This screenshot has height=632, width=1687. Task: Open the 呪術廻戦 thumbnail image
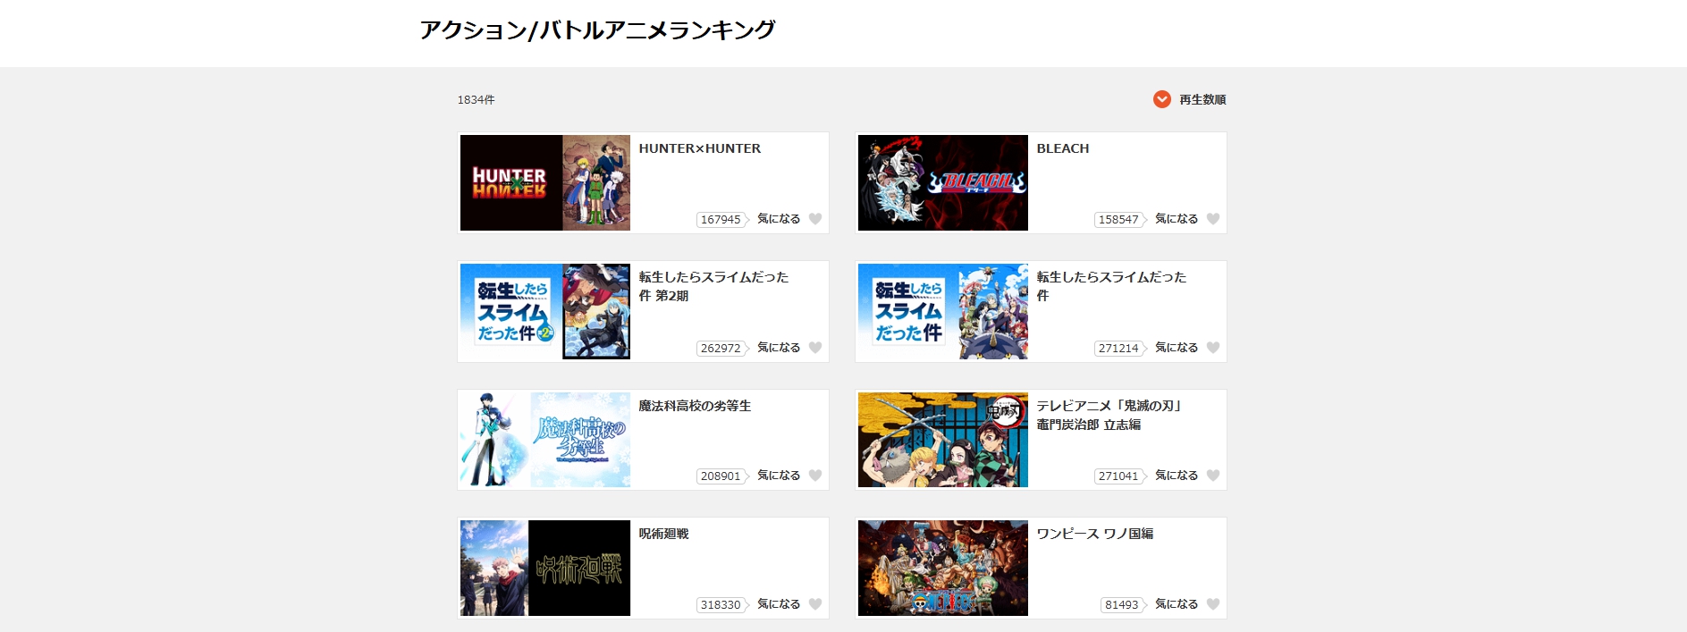(x=545, y=568)
